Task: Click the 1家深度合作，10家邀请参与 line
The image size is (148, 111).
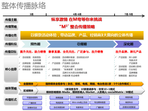Action: pyautogui.click(x=90, y=89)
